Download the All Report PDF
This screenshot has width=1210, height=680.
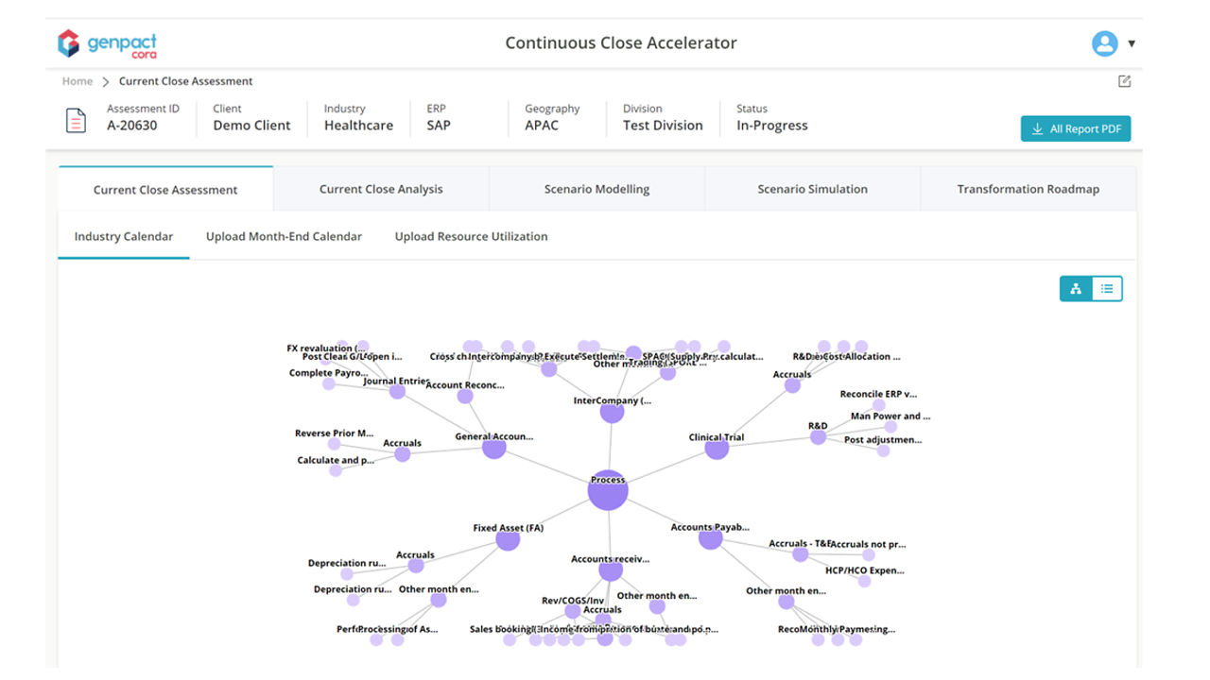click(1076, 129)
